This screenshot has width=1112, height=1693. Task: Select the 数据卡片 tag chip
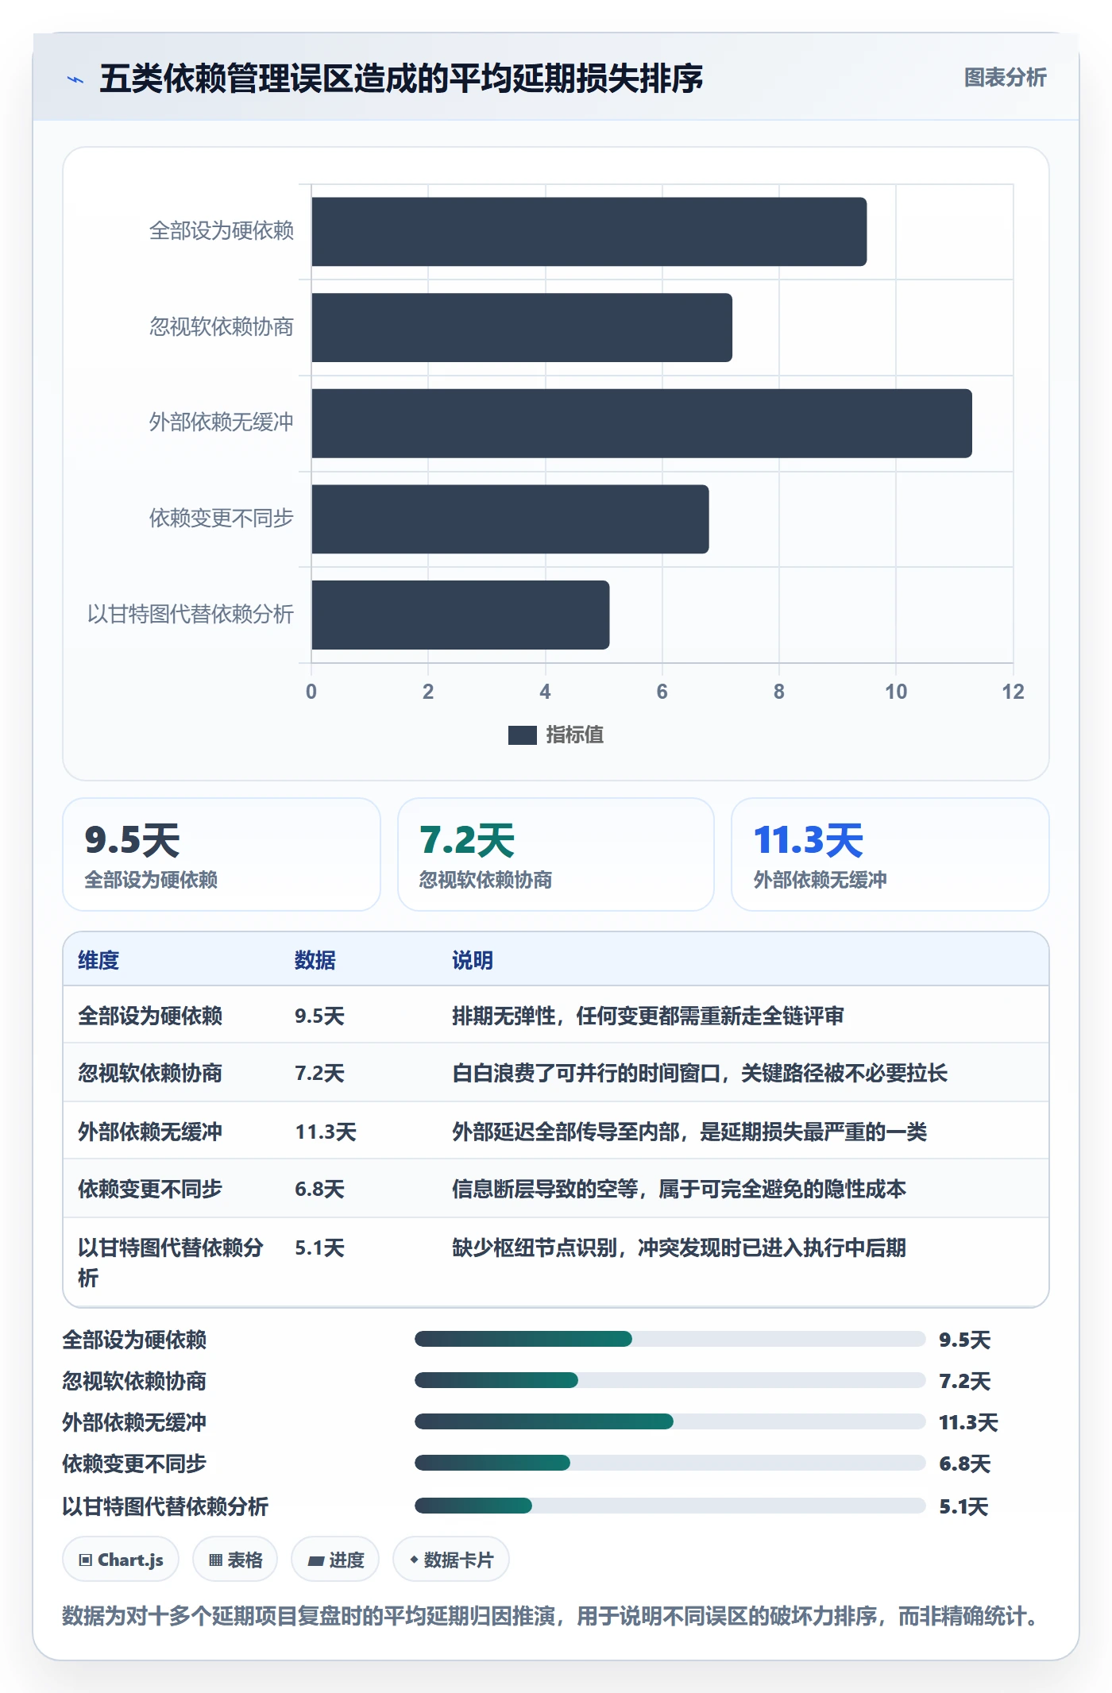click(451, 1560)
